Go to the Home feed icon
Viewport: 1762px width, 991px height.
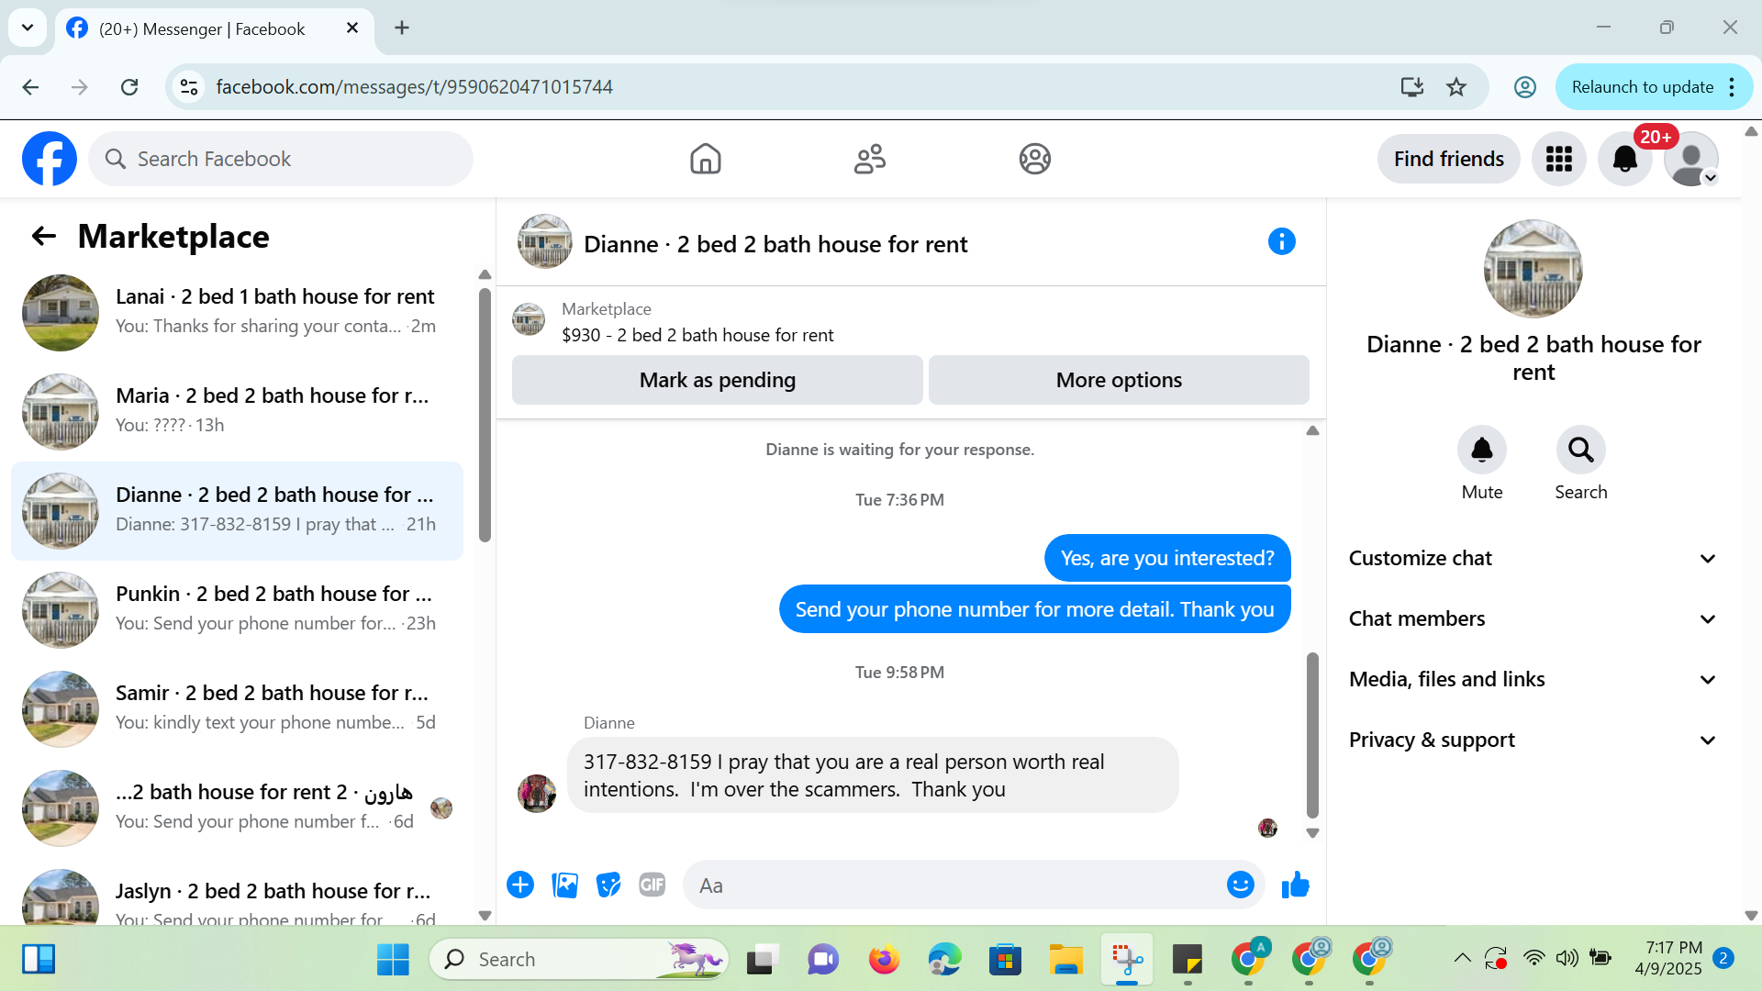705,159
